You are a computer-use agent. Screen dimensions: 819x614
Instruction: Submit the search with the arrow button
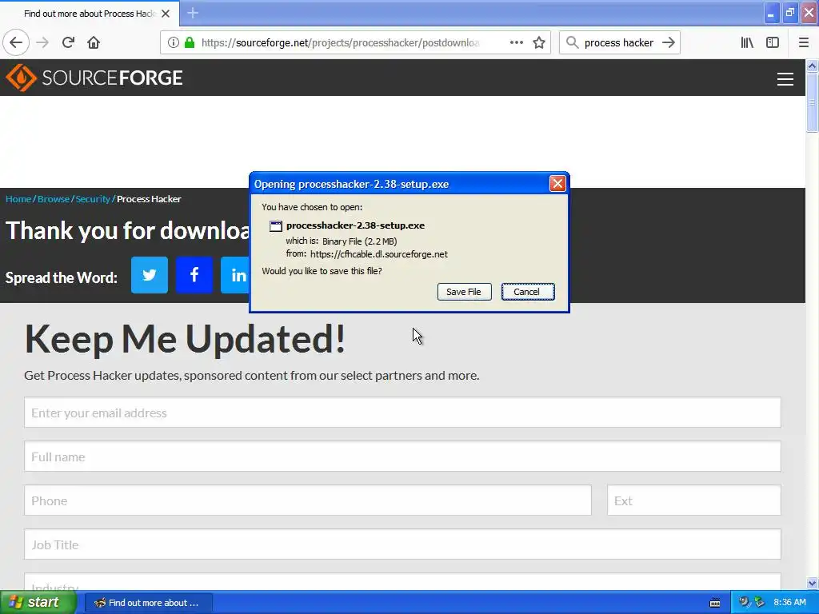(x=669, y=43)
